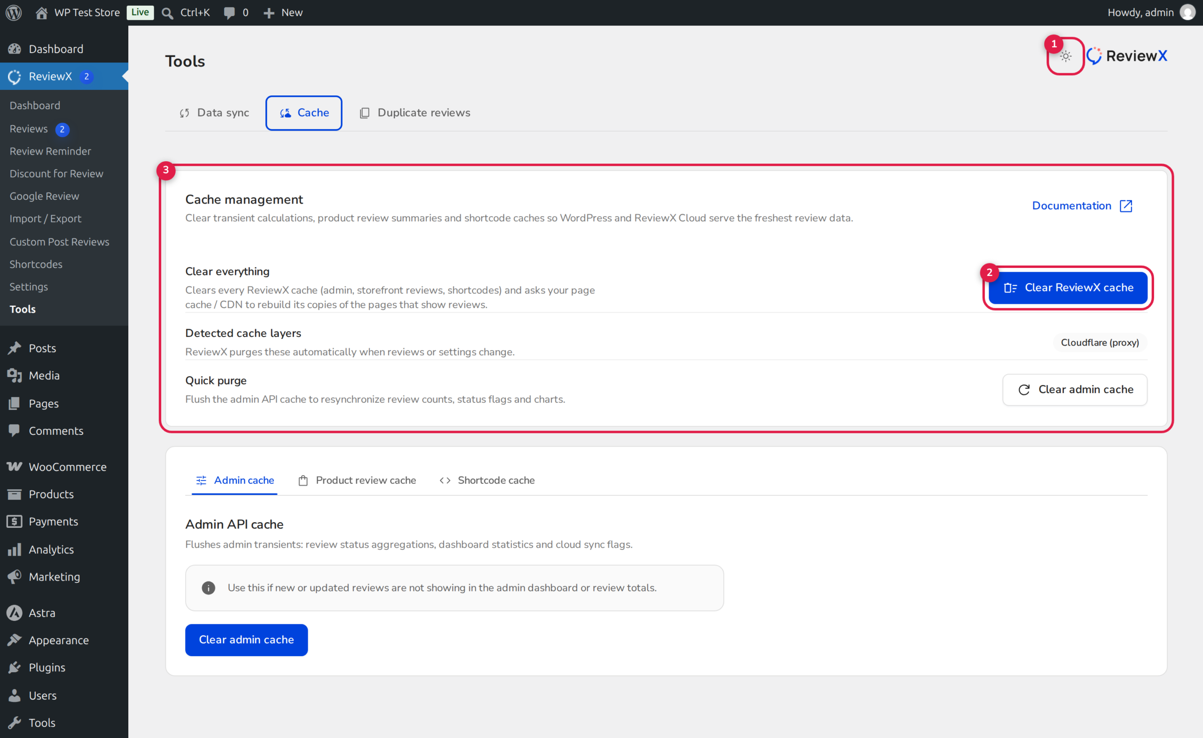Click the search magnifier icon Ctrl+K
This screenshot has width=1203, height=738.
tap(167, 13)
